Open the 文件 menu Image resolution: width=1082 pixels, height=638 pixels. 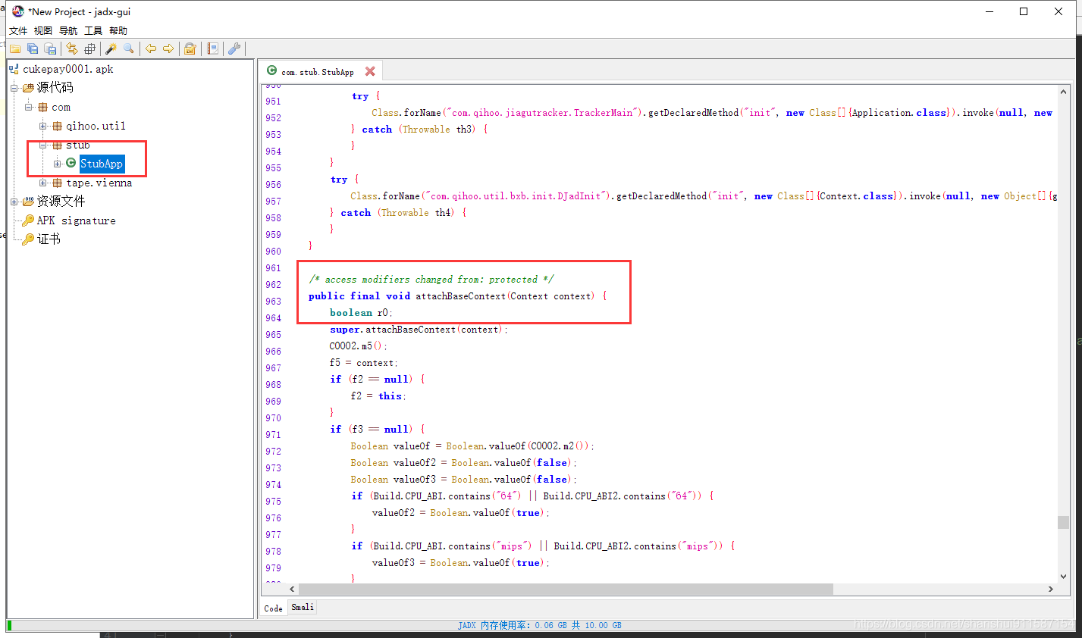tap(18, 30)
